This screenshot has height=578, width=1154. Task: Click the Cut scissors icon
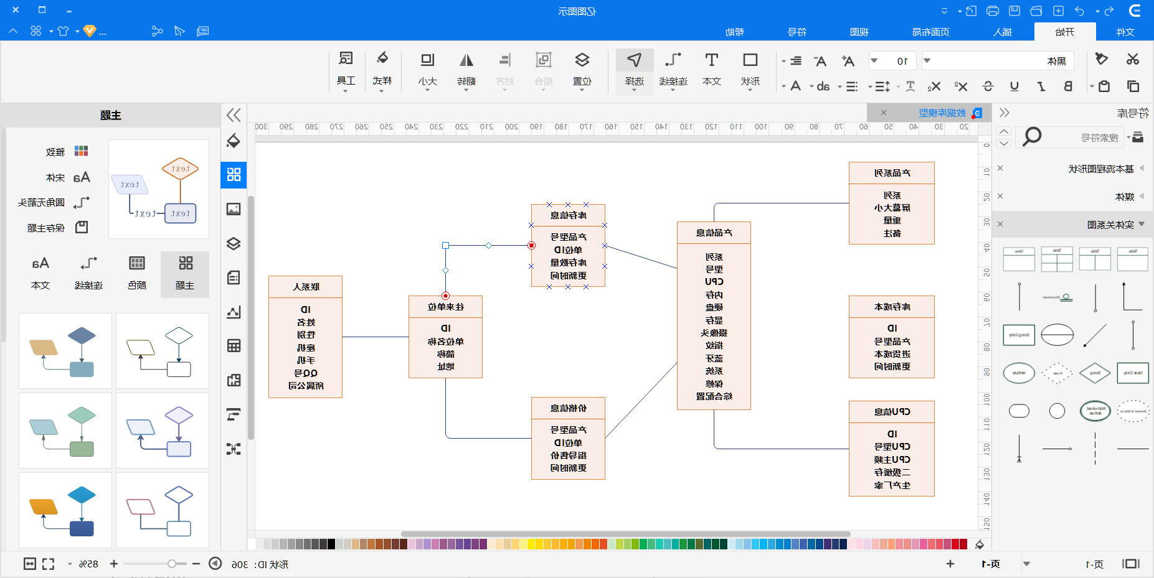1133,59
